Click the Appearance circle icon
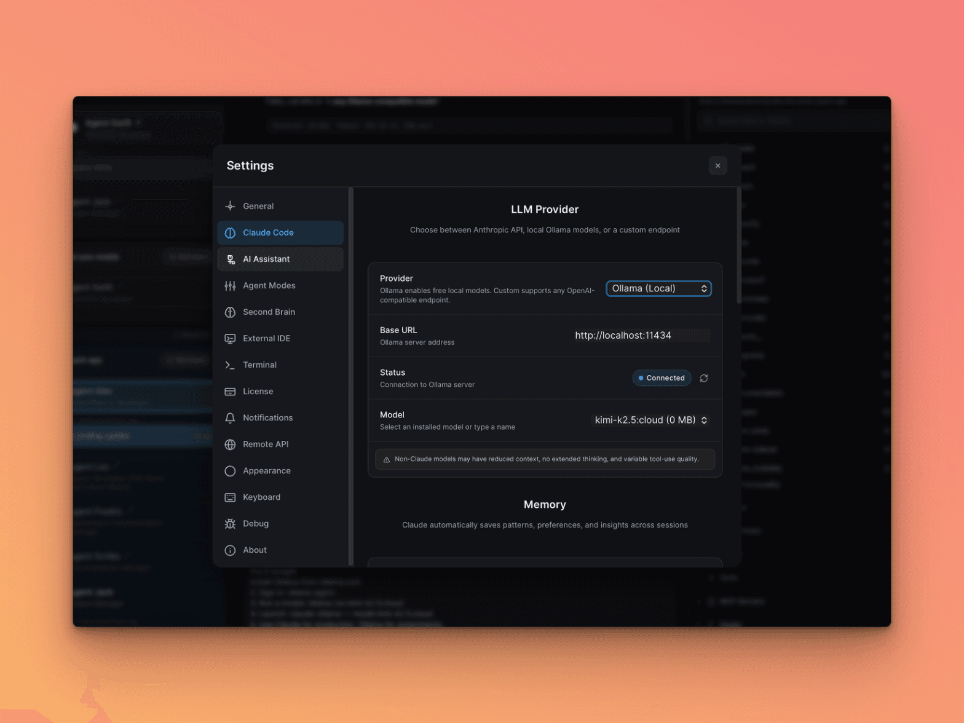The image size is (964, 723). click(230, 471)
